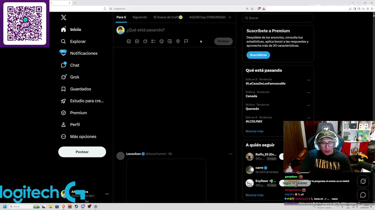Schedule the post with calendar icon
The image size is (375, 210).
[x=170, y=41]
